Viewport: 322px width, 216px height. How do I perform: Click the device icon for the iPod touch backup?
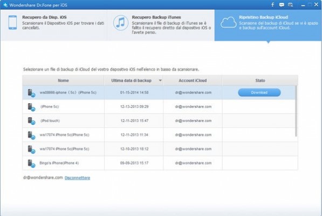tap(31, 121)
